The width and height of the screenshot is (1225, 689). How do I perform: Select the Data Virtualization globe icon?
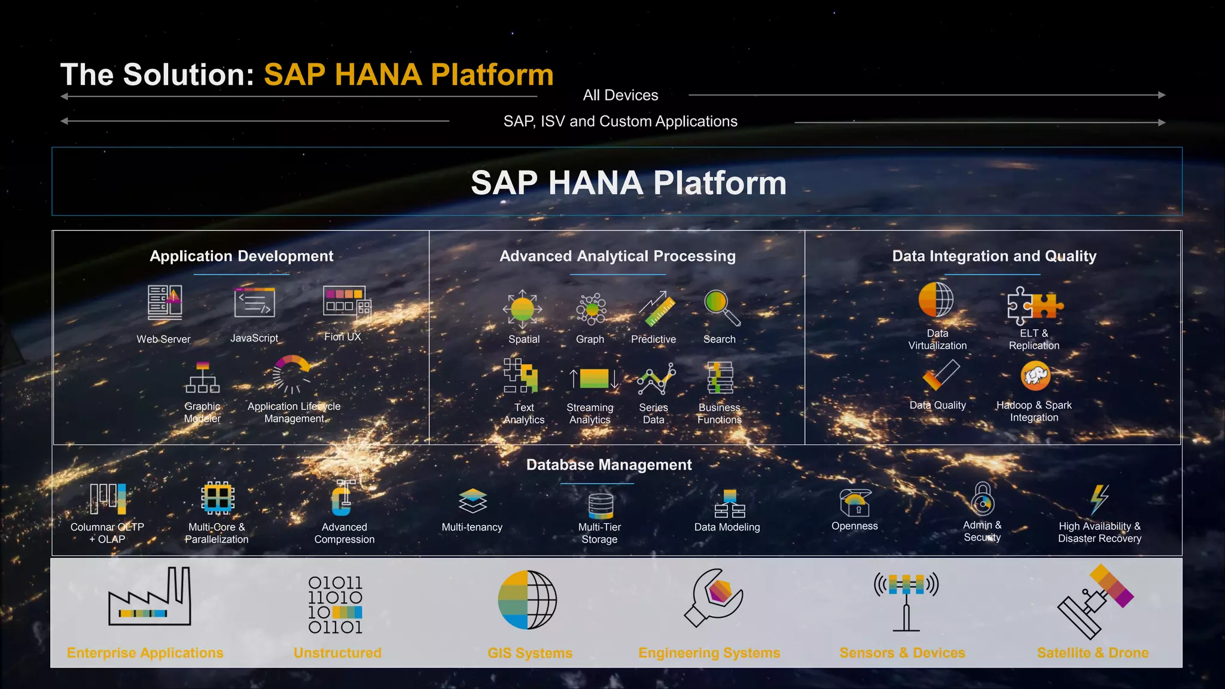(x=936, y=300)
